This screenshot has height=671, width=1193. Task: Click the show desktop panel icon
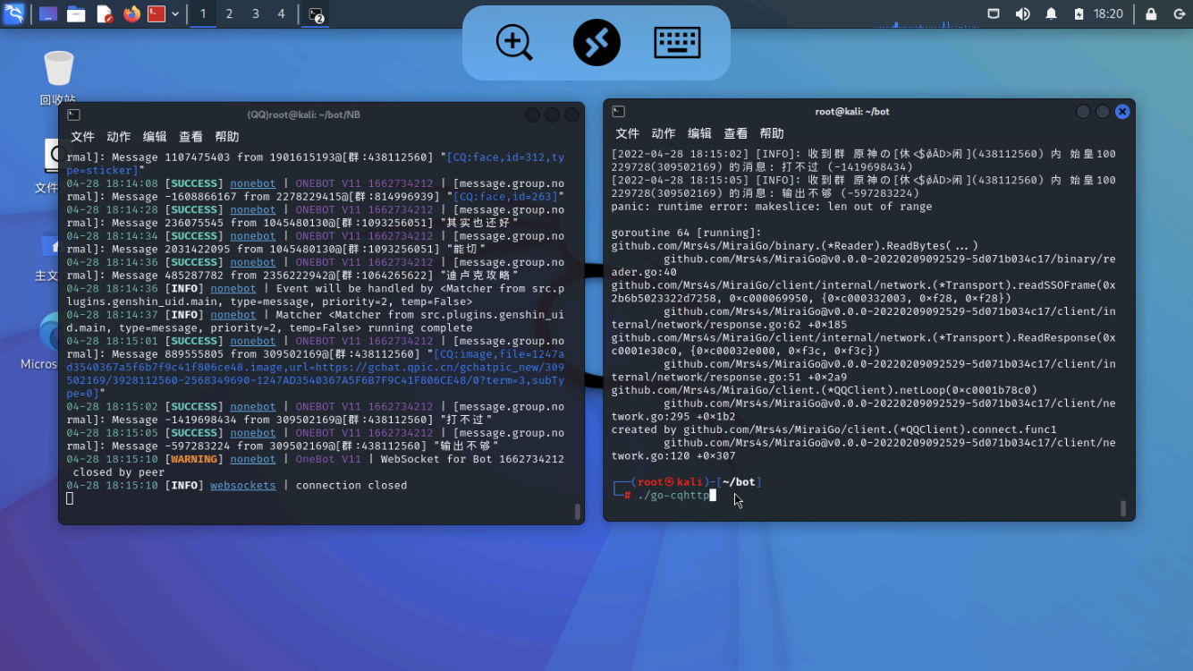[48, 14]
